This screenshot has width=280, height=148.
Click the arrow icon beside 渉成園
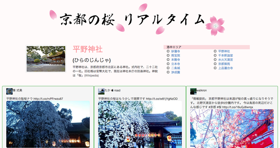[168, 72]
